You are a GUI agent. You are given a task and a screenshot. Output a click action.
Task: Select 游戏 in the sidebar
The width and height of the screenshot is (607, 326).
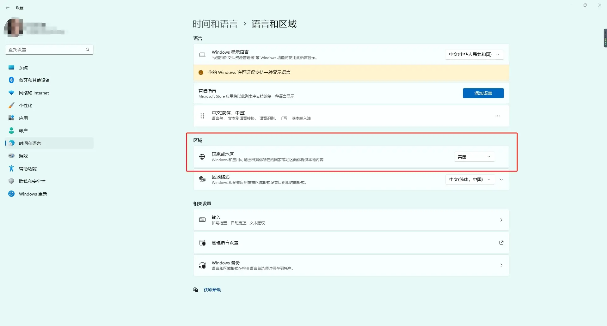coord(49,156)
